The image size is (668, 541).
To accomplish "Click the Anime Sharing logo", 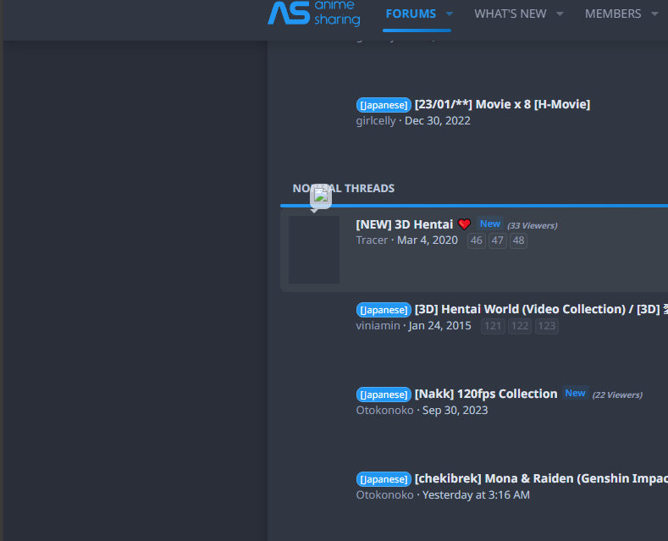I will click(x=313, y=13).
